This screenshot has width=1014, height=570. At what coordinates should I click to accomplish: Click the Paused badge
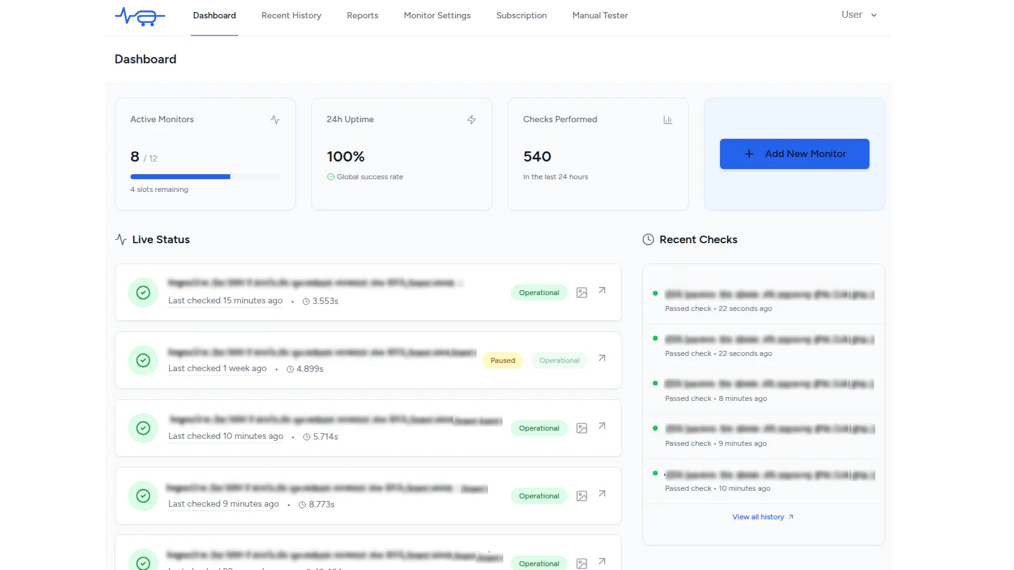[503, 360]
